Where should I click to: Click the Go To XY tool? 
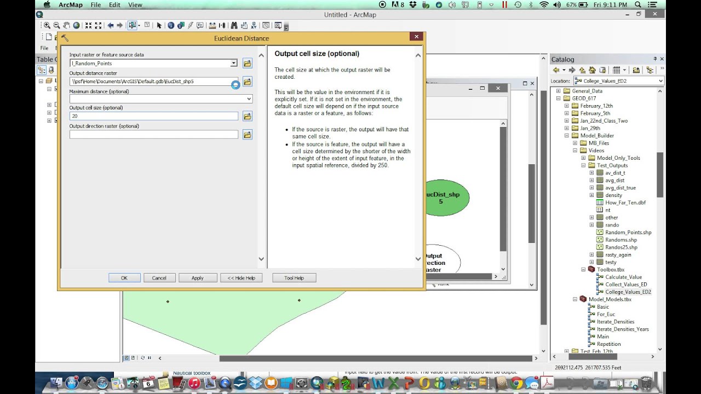tap(254, 25)
